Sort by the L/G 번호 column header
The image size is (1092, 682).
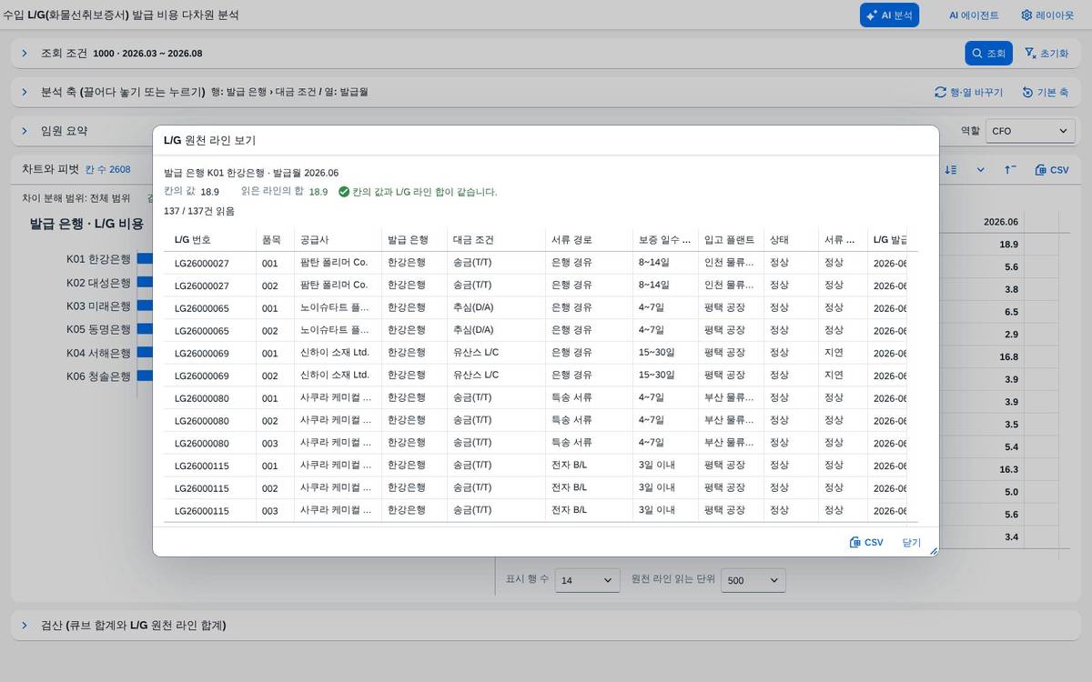tap(209, 239)
